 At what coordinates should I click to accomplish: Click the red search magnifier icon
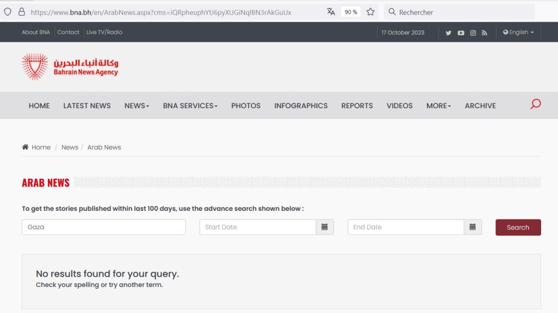tap(536, 104)
